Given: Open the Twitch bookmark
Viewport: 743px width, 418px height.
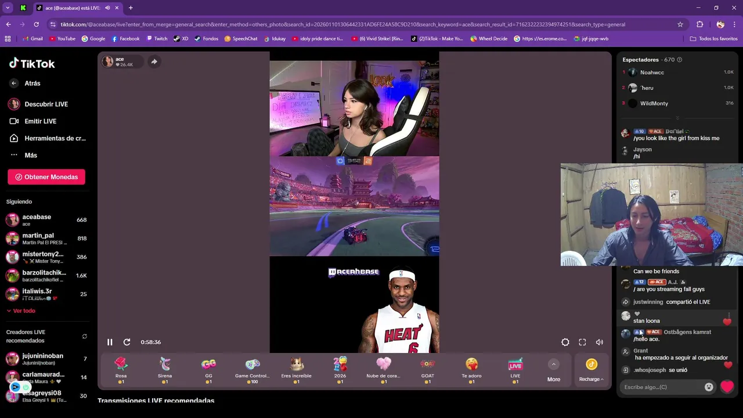Looking at the screenshot, I should [x=156, y=39].
